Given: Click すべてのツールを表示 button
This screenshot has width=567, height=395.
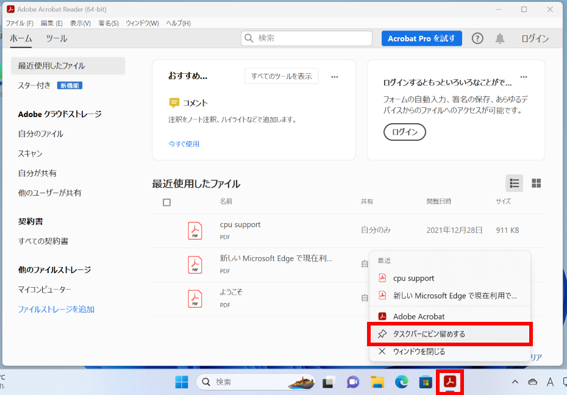Looking at the screenshot, I should point(281,76).
